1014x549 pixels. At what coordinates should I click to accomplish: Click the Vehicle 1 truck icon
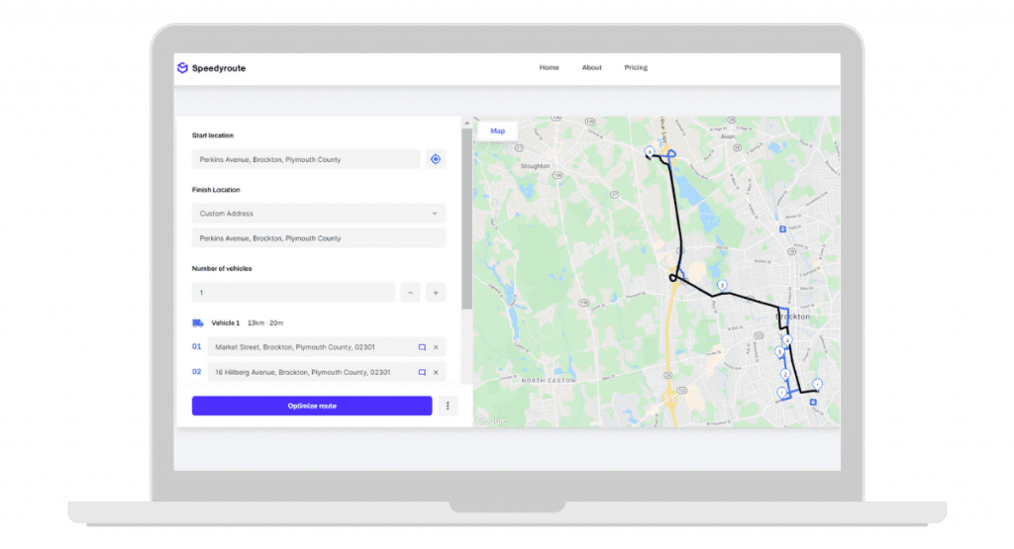tap(198, 322)
